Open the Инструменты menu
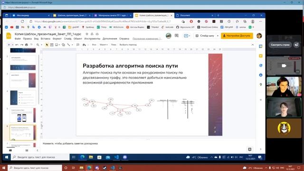The height and width of the screenshot is (171, 304). tap(92, 39)
